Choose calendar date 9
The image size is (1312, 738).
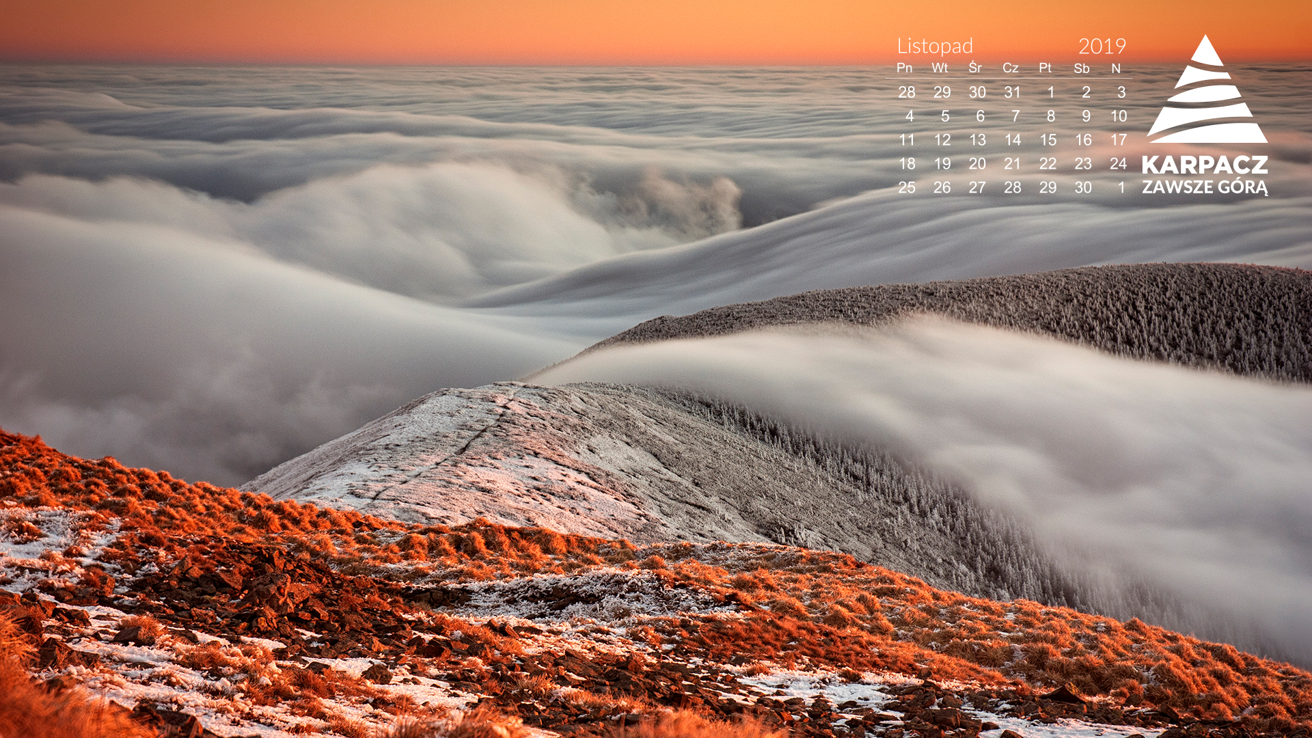click(1086, 116)
